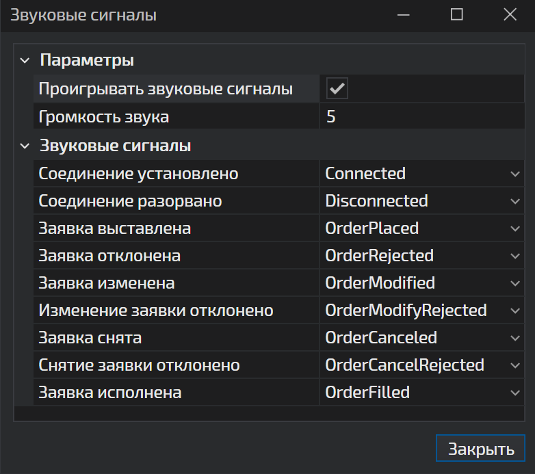
Task: Expand the OrderPlaced dropdown arrow
Action: point(515,228)
